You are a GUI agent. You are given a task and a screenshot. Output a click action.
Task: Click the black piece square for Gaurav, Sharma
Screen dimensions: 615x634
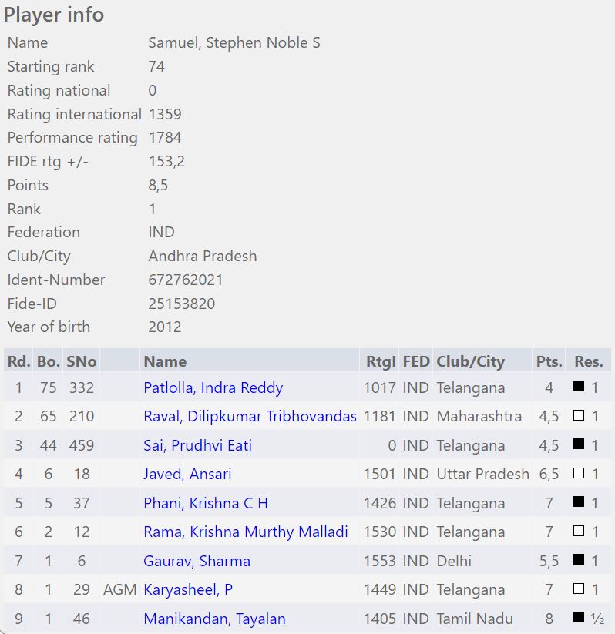point(579,561)
